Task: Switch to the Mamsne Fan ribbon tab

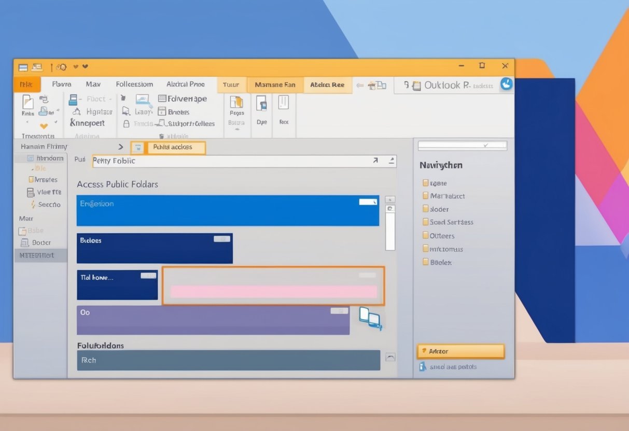Action: coord(275,84)
